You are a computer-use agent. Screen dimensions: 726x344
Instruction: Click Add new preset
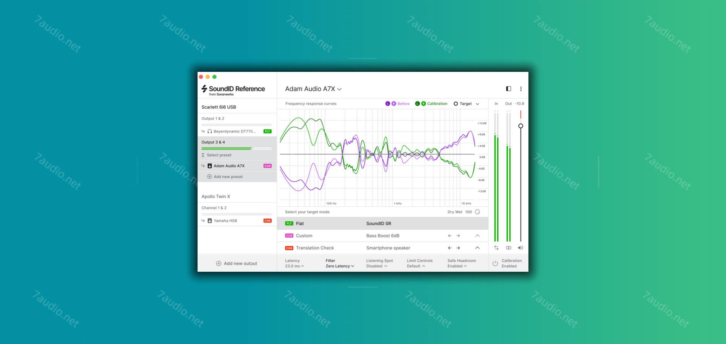tap(228, 177)
